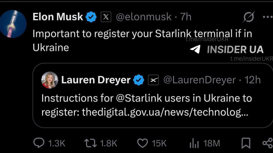Screen dimensions: 273x153
Task: Like the tweet with heart icon
Action: click(x=142, y=143)
